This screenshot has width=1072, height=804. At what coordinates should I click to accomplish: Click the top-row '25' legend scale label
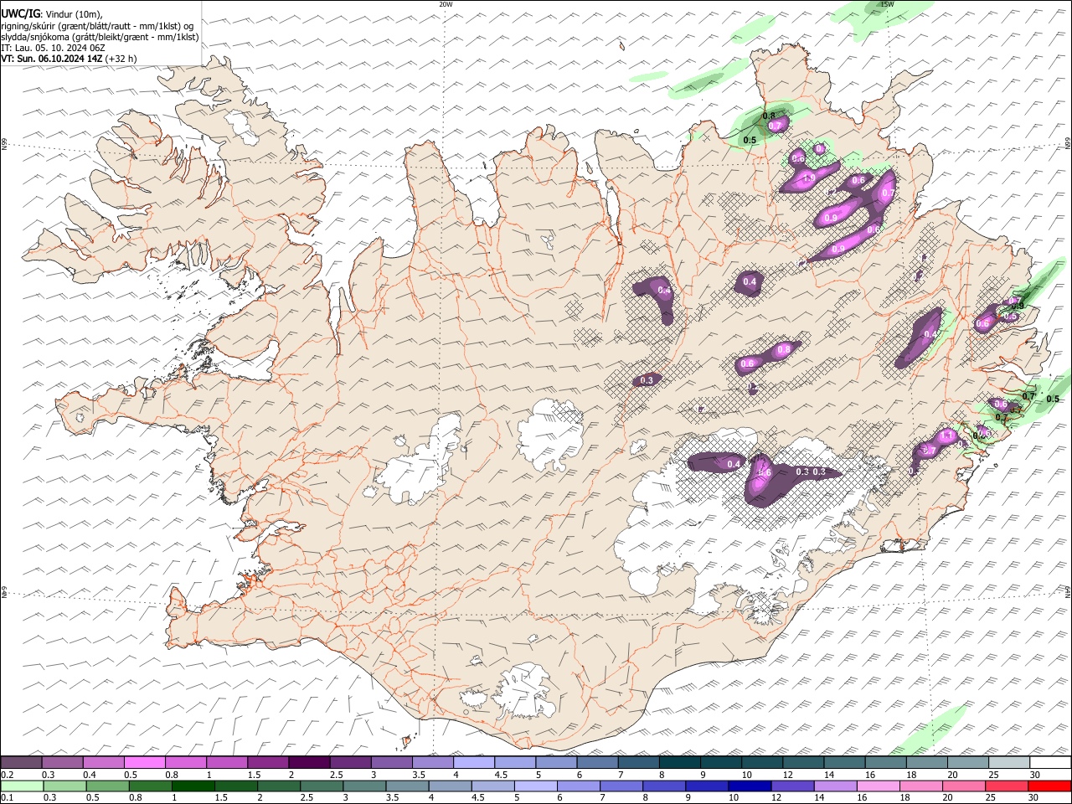click(994, 775)
